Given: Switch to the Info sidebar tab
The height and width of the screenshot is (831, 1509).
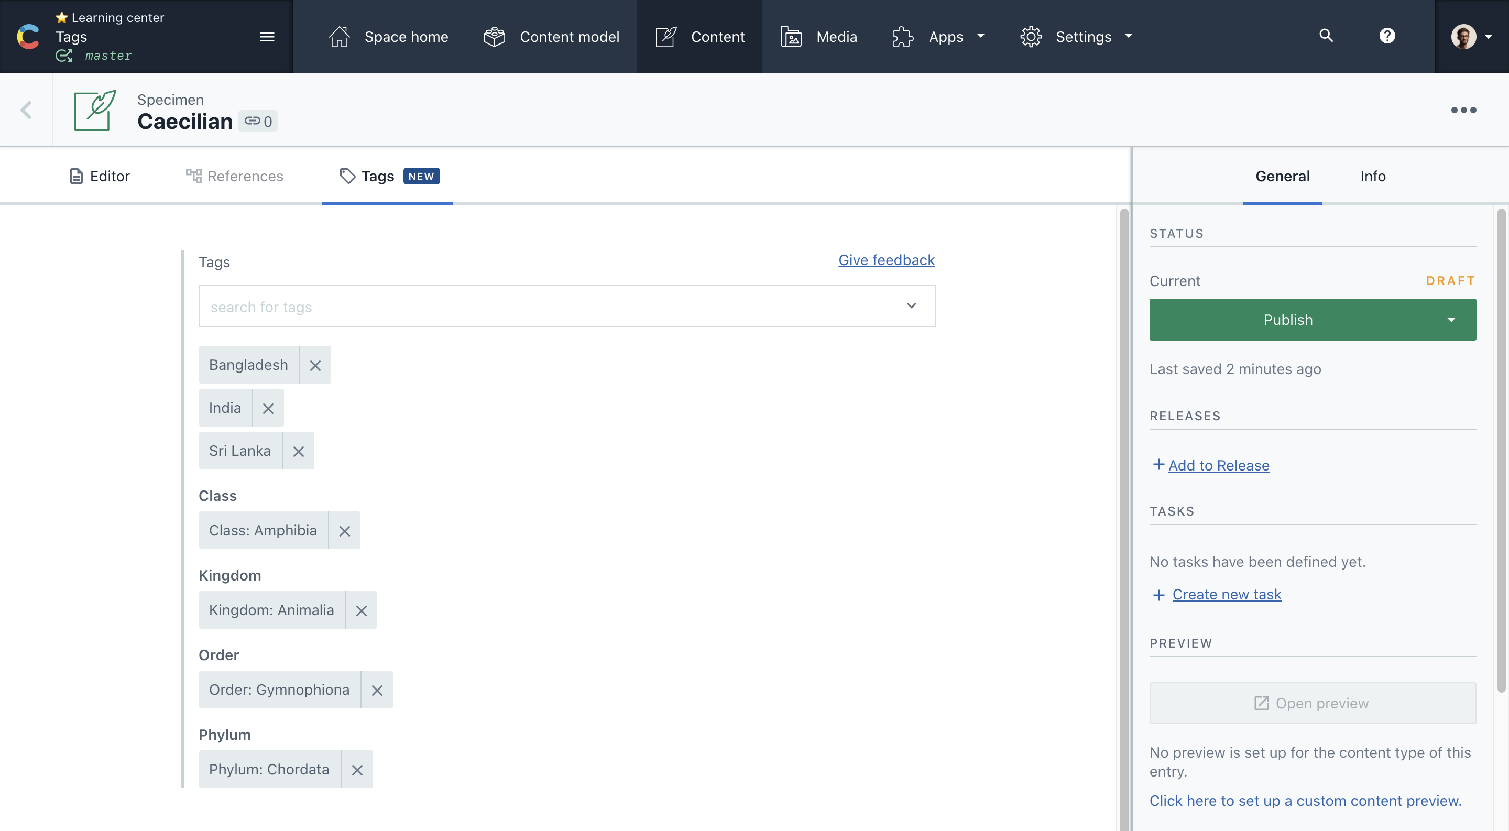Looking at the screenshot, I should pos(1373,176).
